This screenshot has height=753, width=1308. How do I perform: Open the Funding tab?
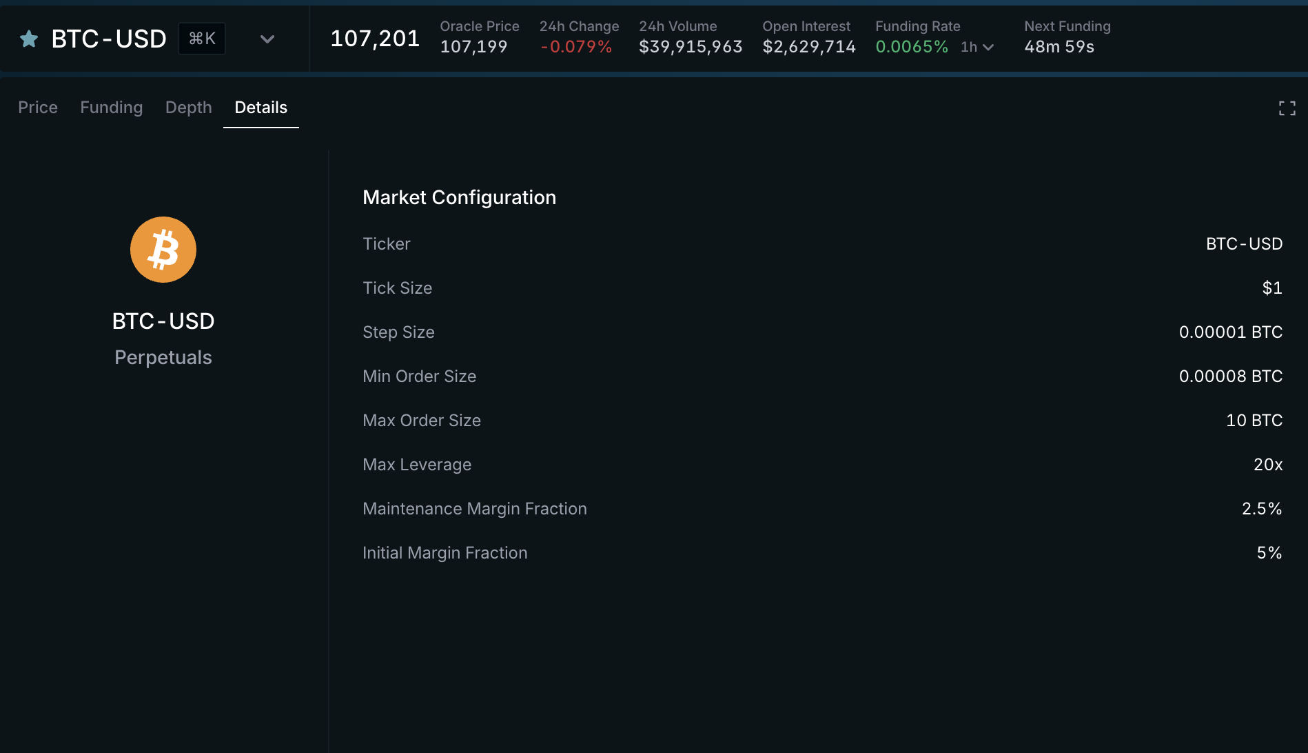[112, 108]
